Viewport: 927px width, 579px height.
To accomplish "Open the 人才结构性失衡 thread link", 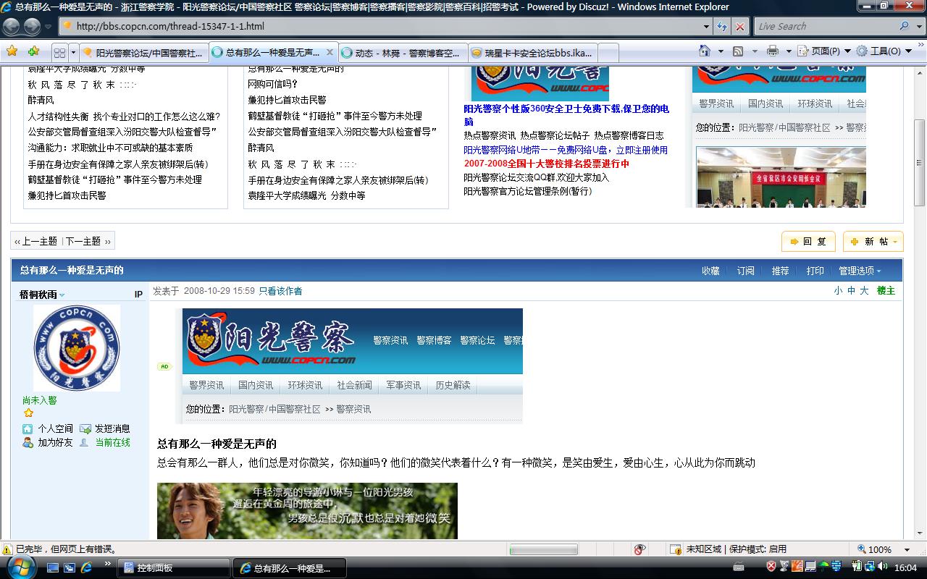I will [124, 116].
